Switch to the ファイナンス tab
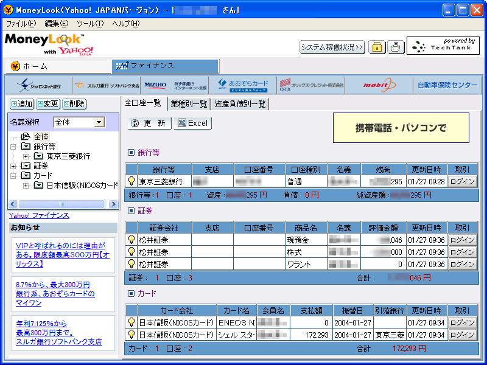The width and height of the screenshot is (487, 365). coord(165,66)
